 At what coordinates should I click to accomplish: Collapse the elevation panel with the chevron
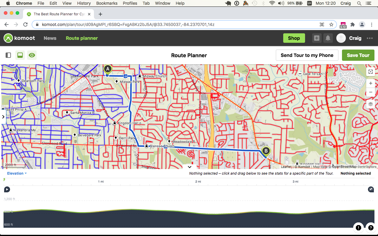point(189,167)
